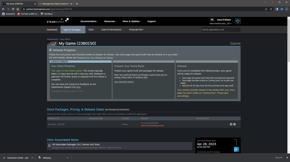Open a new browser tab
290x162 pixels.
77,4
